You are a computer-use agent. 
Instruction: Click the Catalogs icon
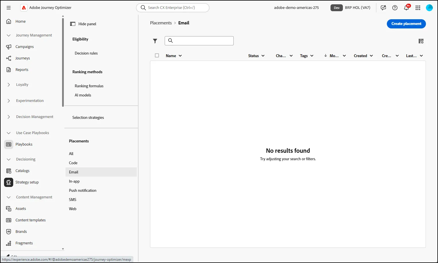click(x=9, y=171)
